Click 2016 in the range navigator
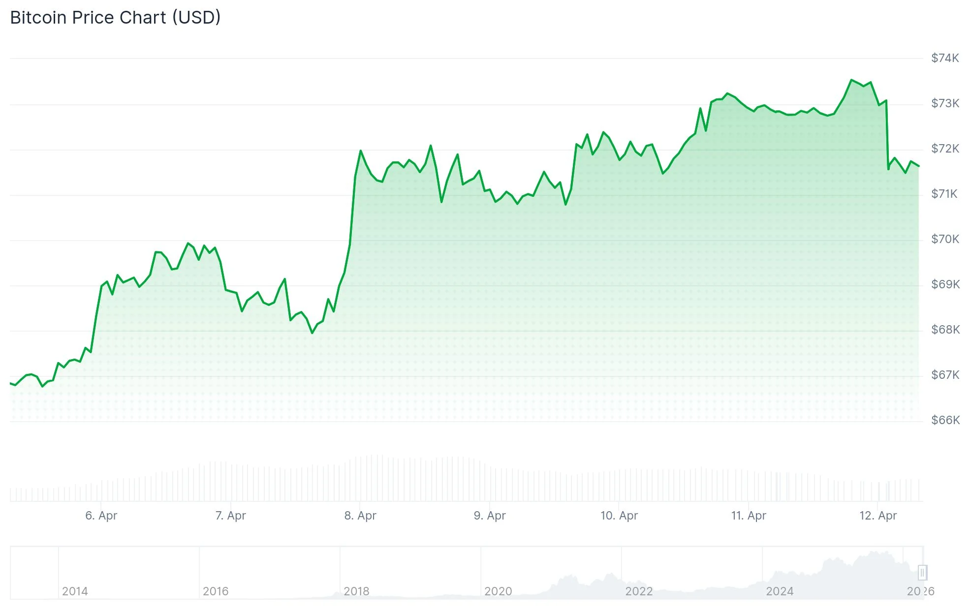The image size is (971, 614). point(216,591)
